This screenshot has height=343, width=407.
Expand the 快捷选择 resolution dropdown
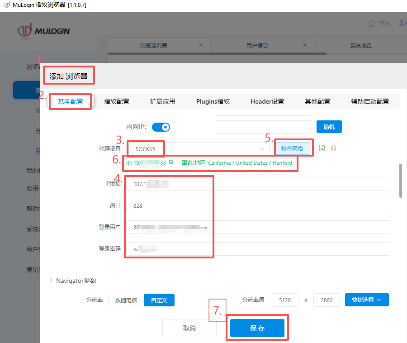click(x=367, y=300)
